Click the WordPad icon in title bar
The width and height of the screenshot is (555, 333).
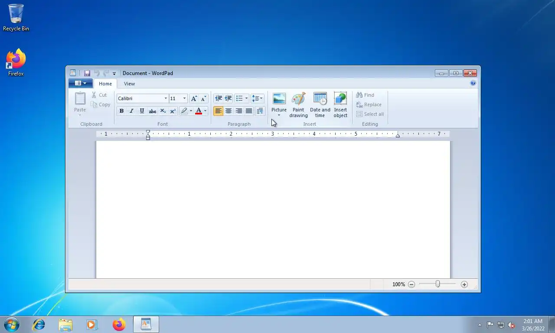coord(73,73)
